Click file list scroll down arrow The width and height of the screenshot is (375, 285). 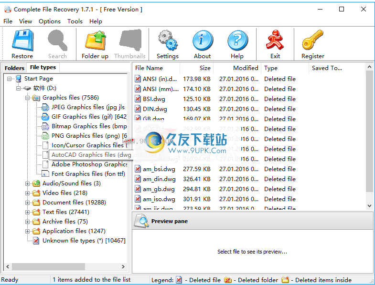(369, 206)
